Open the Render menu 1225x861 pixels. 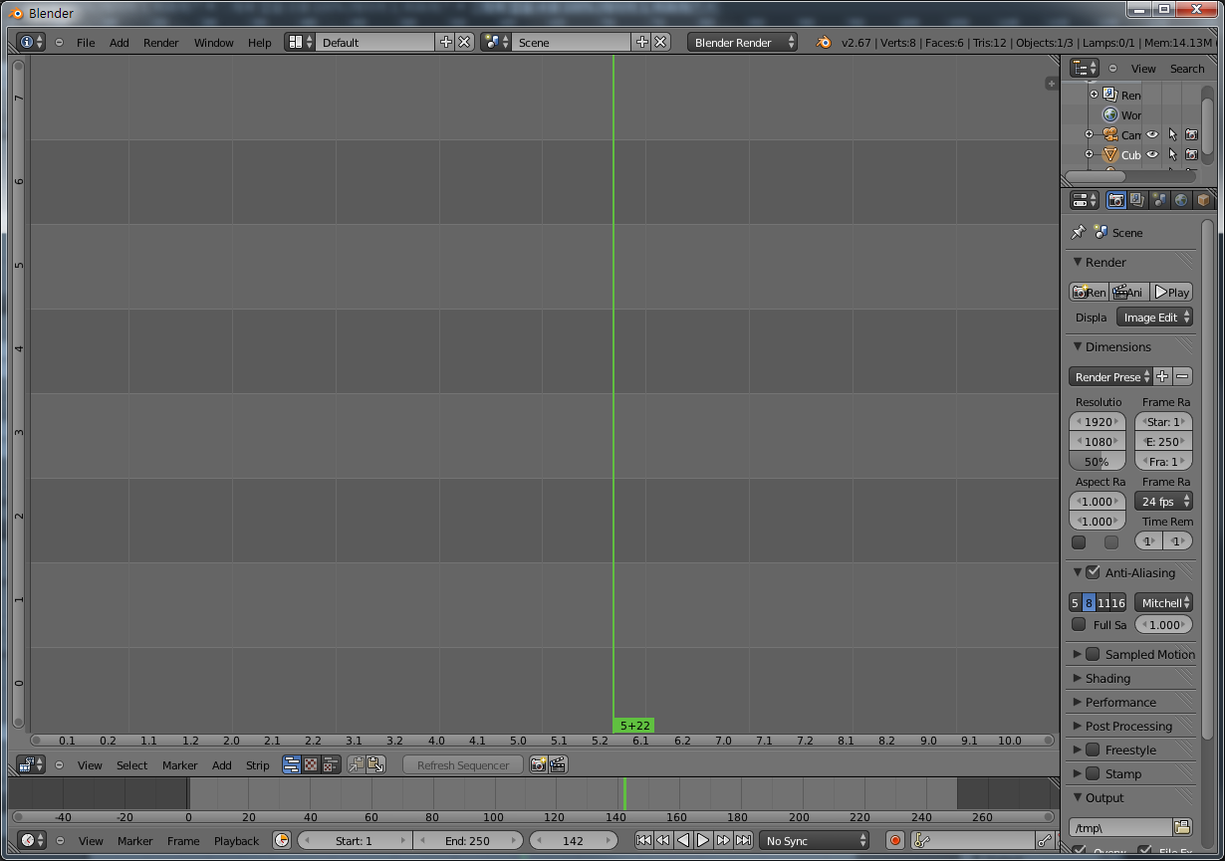click(161, 43)
